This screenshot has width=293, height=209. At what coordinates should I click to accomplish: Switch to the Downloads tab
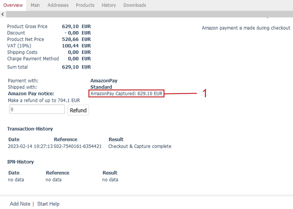point(135,5)
